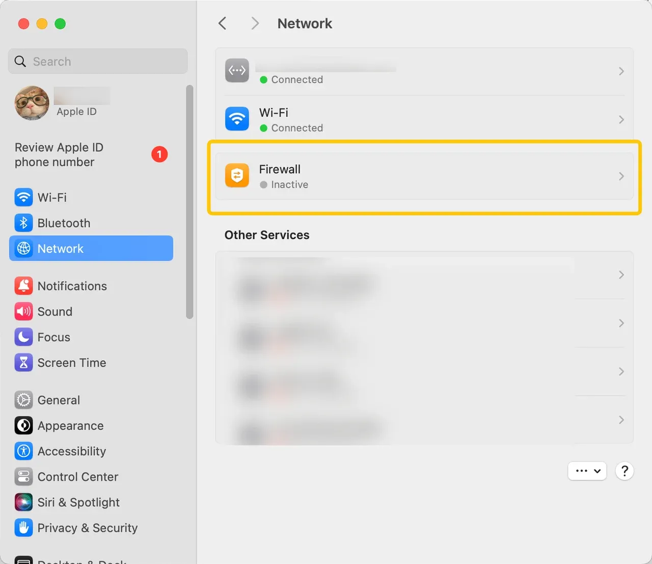Screen dimensions: 652x564
Task: Open Accessibility settings in the sidebar
Action: (x=91, y=451)
